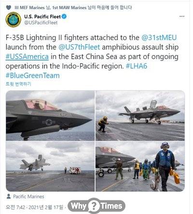Open the #LHA6 hashtag

coord(137,66)
